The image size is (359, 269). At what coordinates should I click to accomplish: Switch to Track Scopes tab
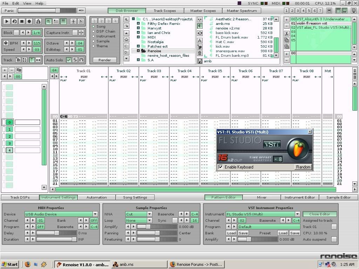point(165,11)
